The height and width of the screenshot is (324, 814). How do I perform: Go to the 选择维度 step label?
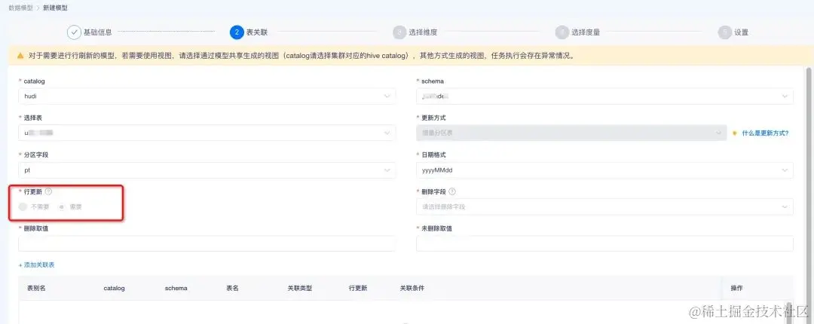[423, 32]
